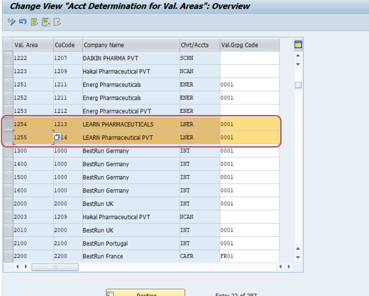
Task: Click BestRun UK in row 2010
Action: point(98,230)
